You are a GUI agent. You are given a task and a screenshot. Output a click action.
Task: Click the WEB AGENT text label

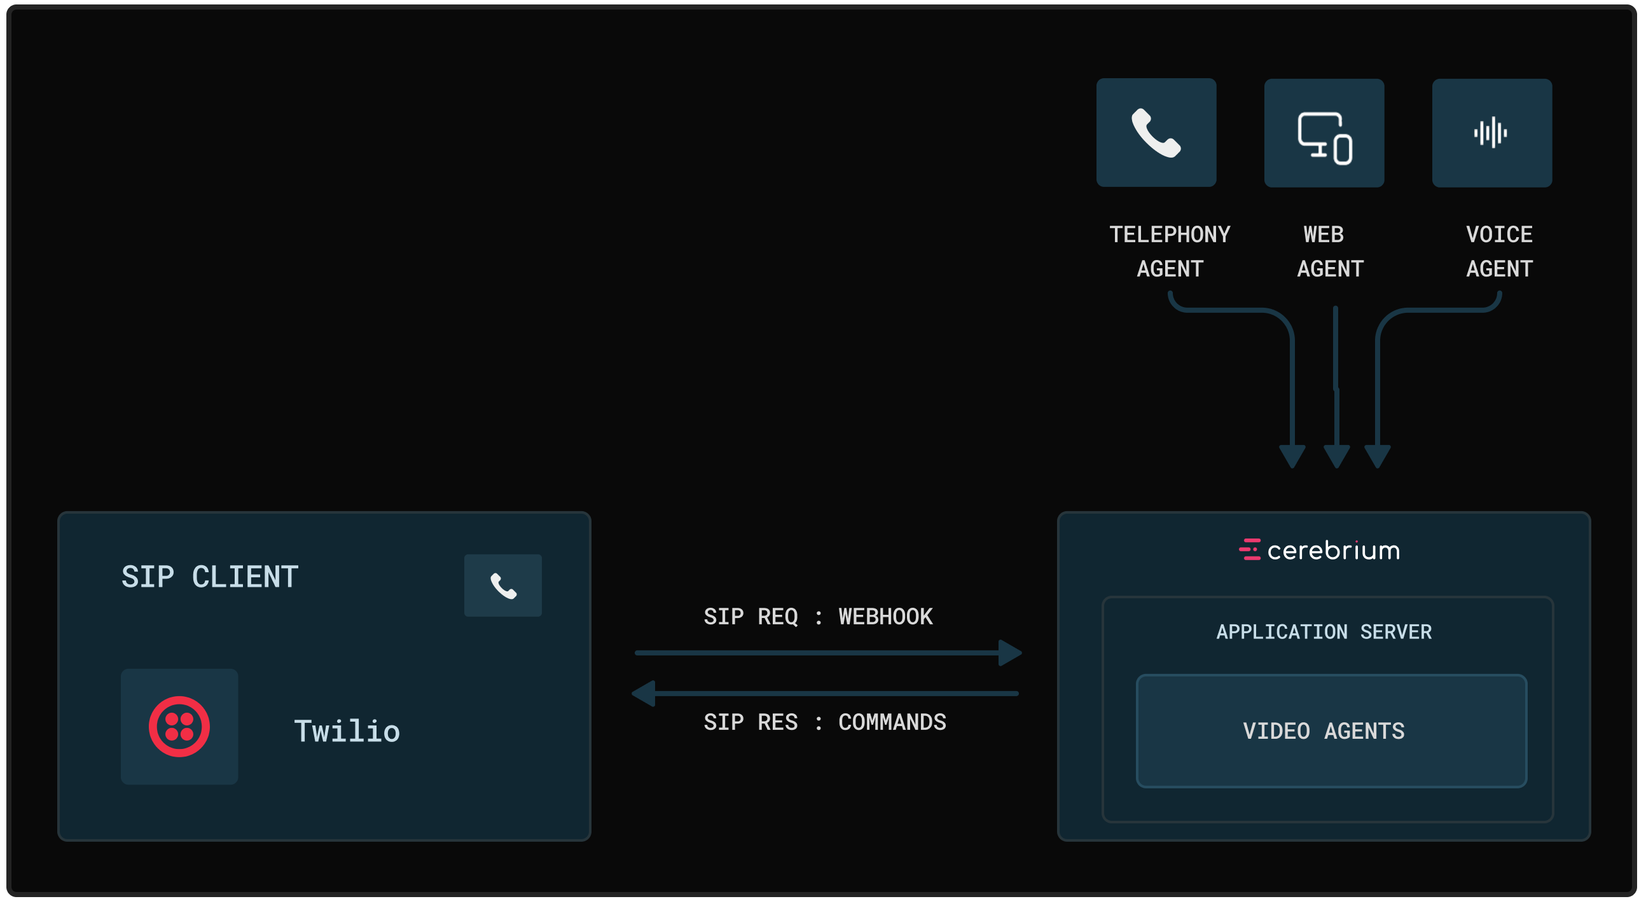(1330, 251)
